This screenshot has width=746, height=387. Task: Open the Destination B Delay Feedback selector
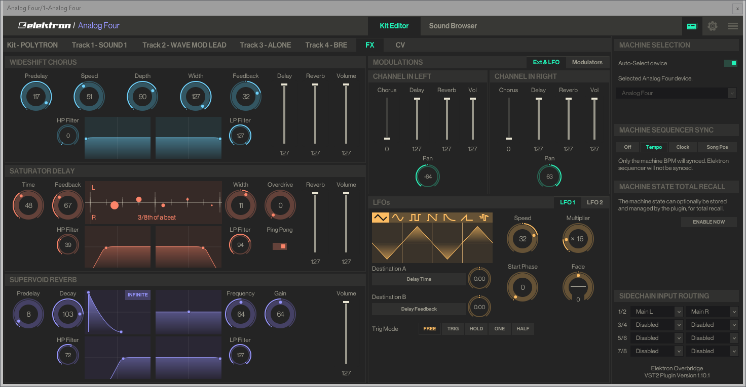(419, 309)
